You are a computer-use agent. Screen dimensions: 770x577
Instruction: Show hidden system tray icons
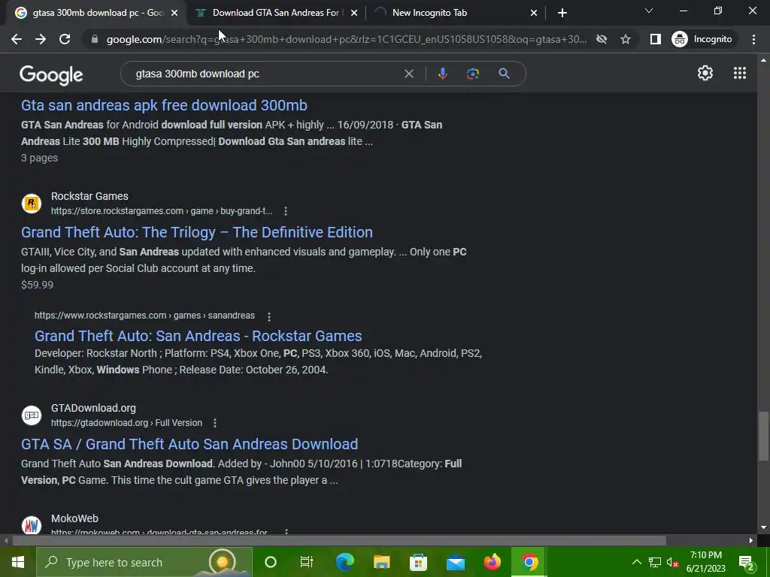coord(636,562)
